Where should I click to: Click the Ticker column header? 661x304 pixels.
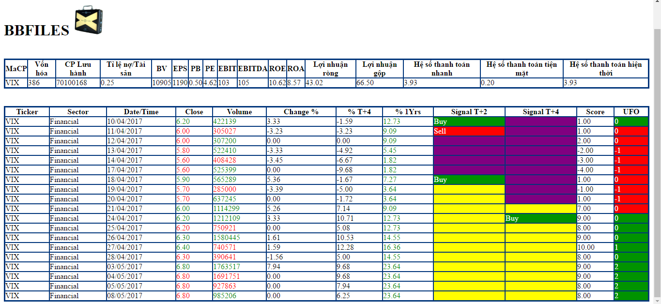(27, 112)
